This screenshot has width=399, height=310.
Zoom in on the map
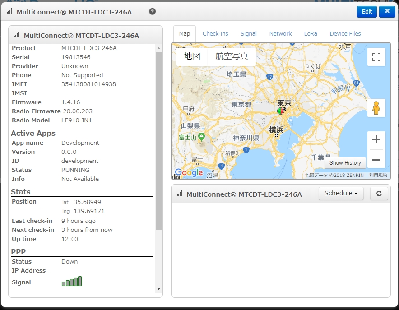click(376, 139)
